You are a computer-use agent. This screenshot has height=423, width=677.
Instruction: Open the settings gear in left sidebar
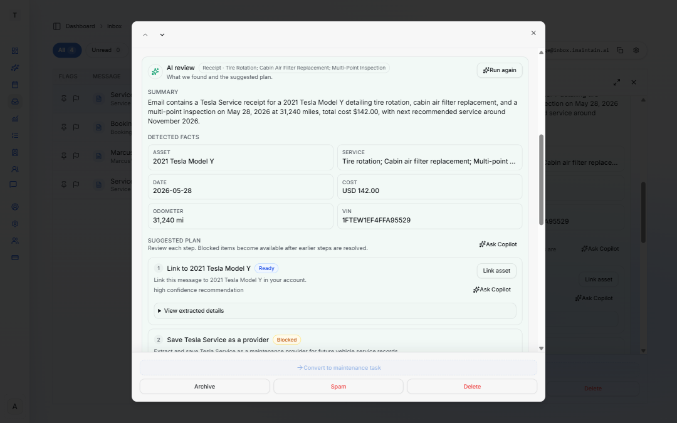[x=15, y=224]
